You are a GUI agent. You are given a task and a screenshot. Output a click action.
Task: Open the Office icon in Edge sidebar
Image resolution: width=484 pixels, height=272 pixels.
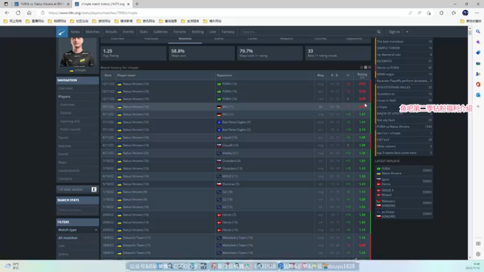click(478, 85)
